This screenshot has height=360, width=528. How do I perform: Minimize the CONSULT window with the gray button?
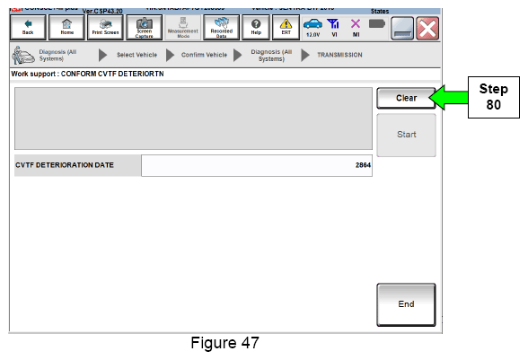[402, 29]
